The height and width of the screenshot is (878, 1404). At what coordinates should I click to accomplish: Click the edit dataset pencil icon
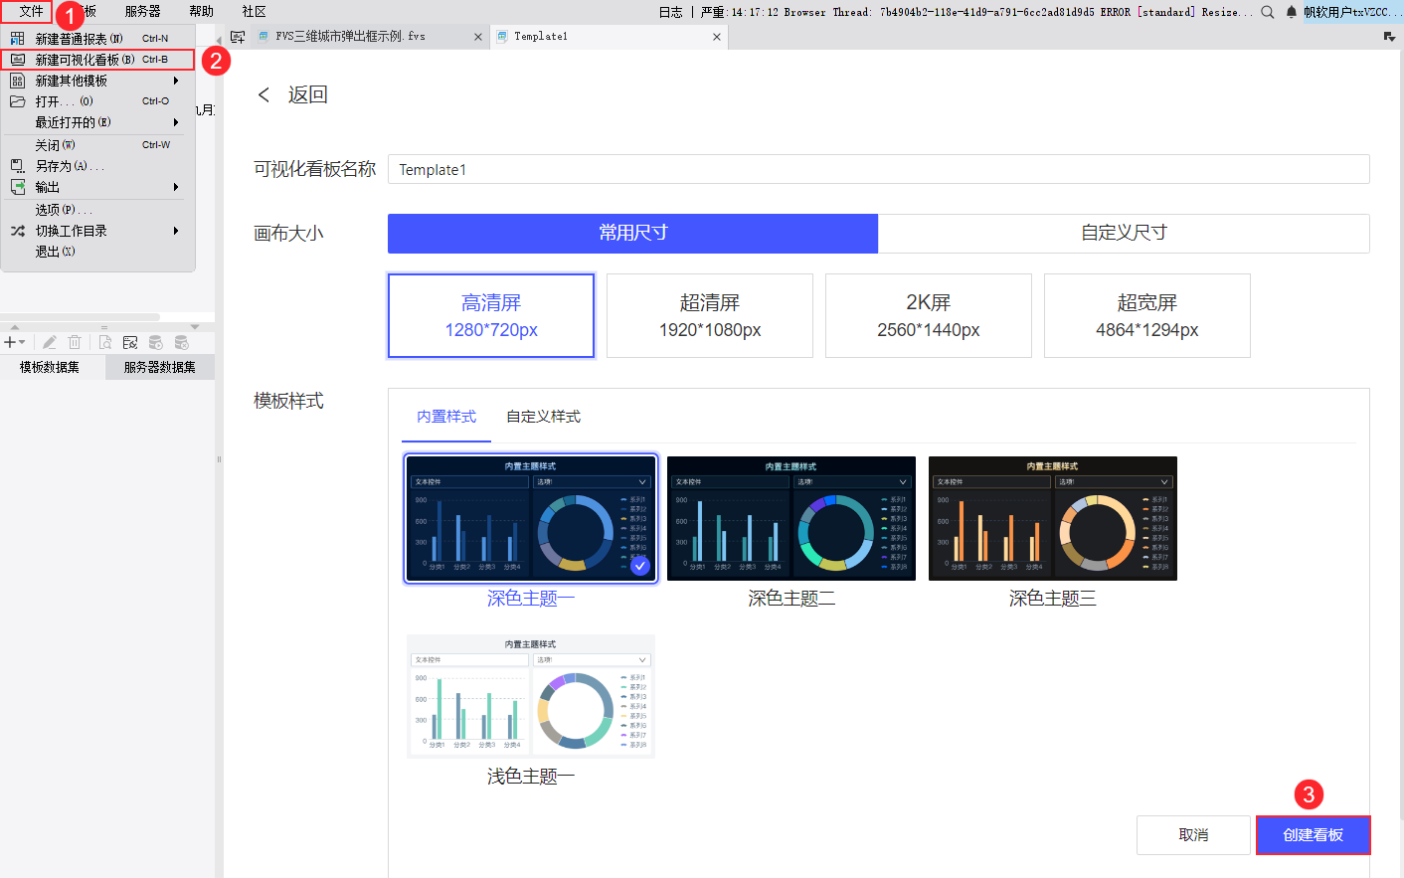tap(49, 342)
